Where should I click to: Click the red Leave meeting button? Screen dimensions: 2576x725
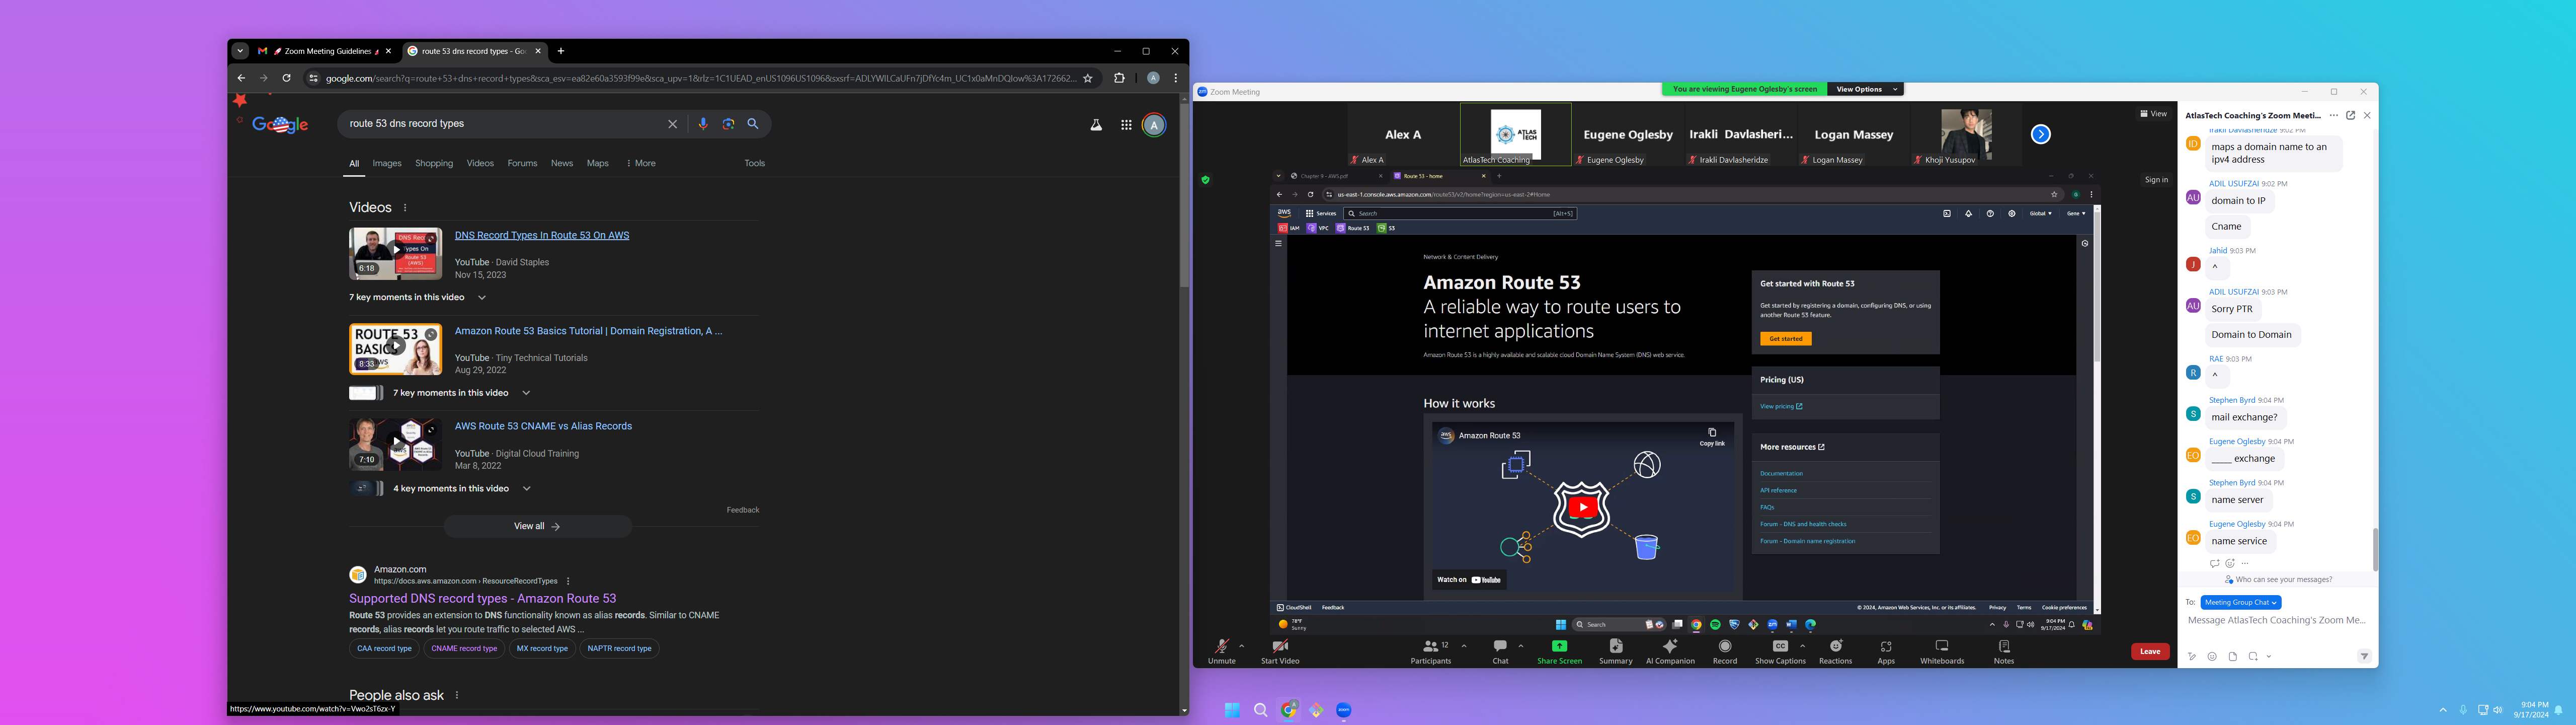click(2149, 652)
